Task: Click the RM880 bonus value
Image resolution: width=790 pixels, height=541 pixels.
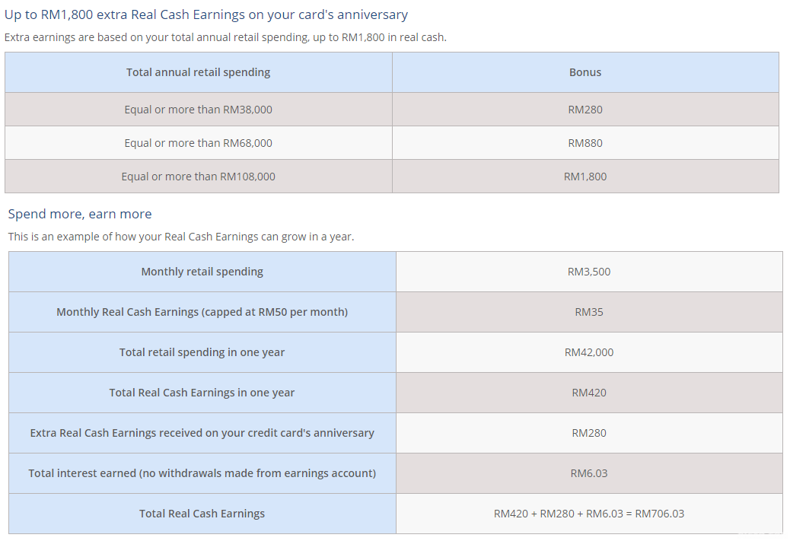Action: tap(585, 143)
